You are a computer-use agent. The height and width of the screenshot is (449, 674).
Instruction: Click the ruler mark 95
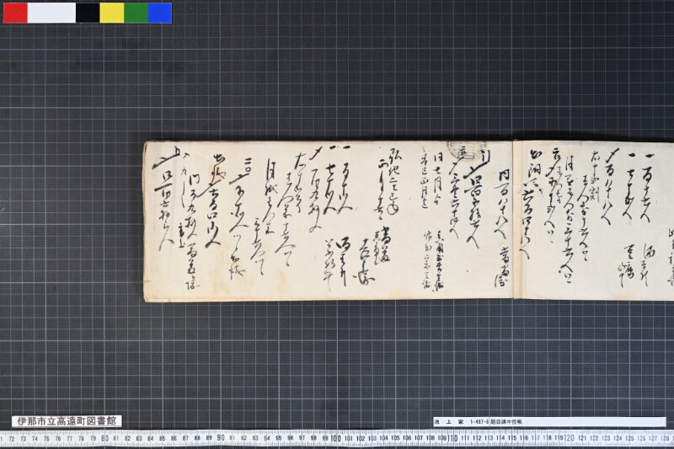(279, 439)
